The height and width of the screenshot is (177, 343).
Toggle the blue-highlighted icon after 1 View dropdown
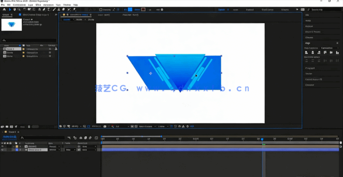click(x=171, y=126)
